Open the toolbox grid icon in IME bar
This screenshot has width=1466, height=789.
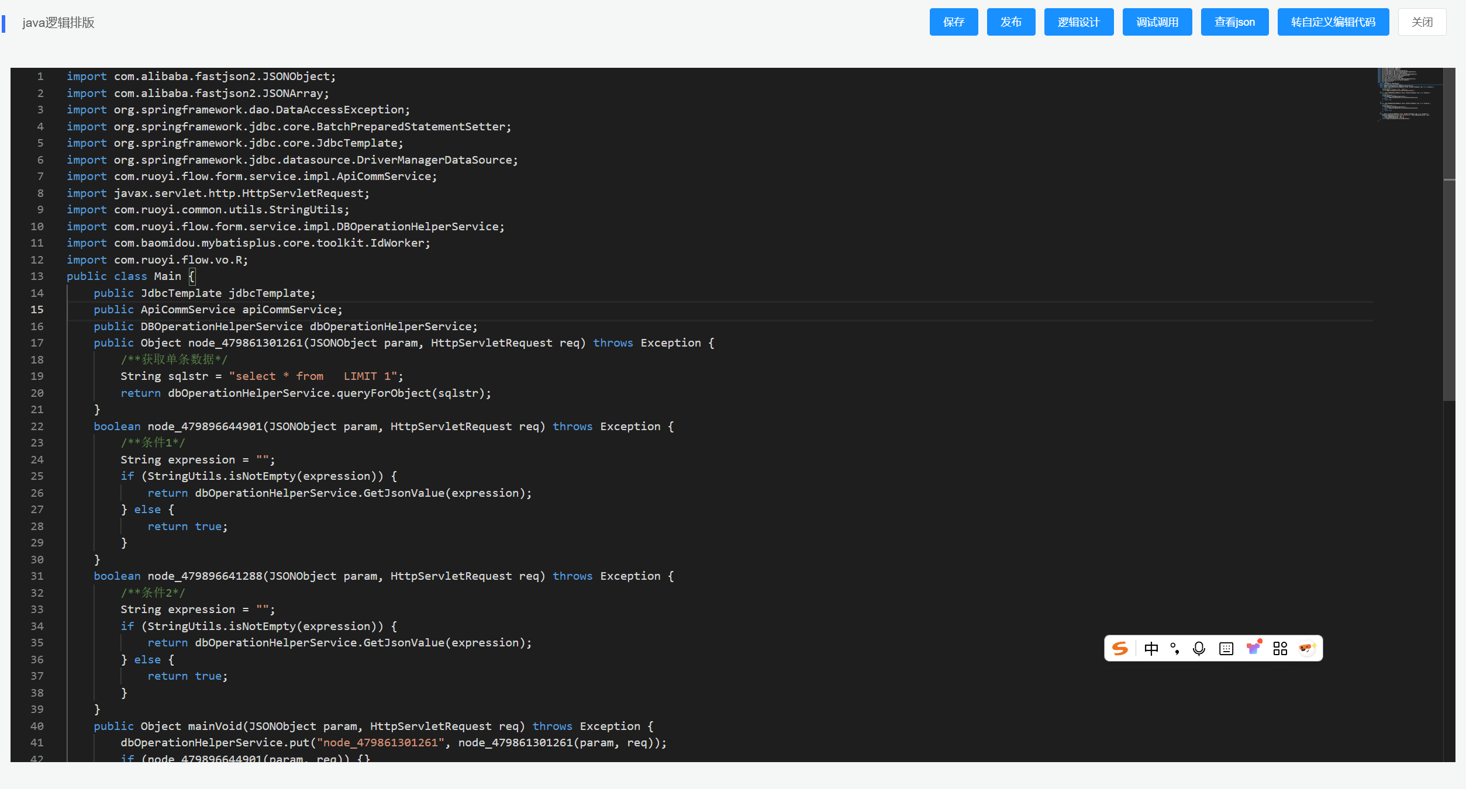(1280, 649)
